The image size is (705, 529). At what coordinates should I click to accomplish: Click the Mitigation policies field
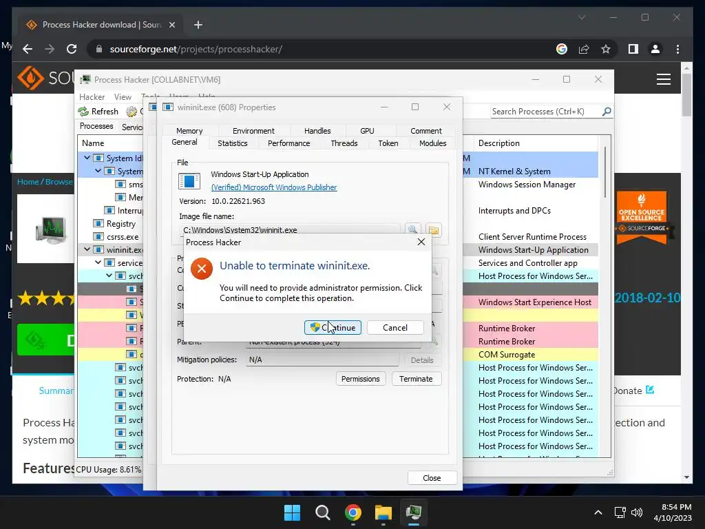coord(322,360)
